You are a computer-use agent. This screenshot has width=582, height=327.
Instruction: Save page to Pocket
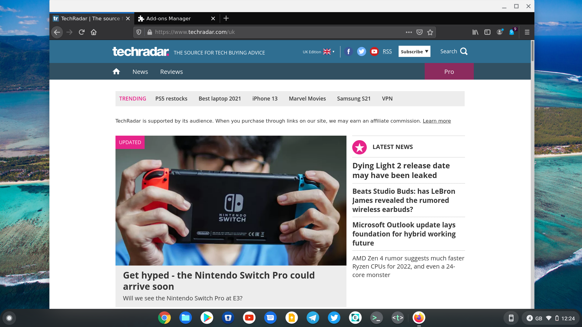click(x=420, y=32)
